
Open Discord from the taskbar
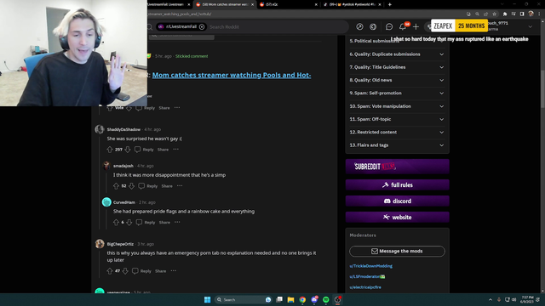point(314,299)
